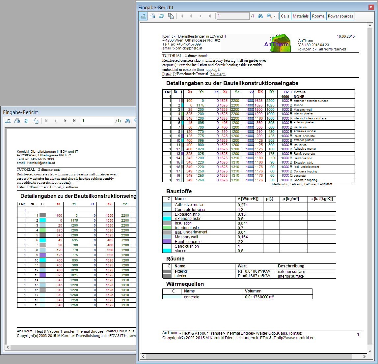Toggle the Rooms section button
This screenshot has height=364, width=378.
point(318,16)
